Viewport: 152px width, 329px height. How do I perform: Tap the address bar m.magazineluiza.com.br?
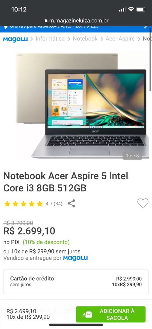click(76, 21)
